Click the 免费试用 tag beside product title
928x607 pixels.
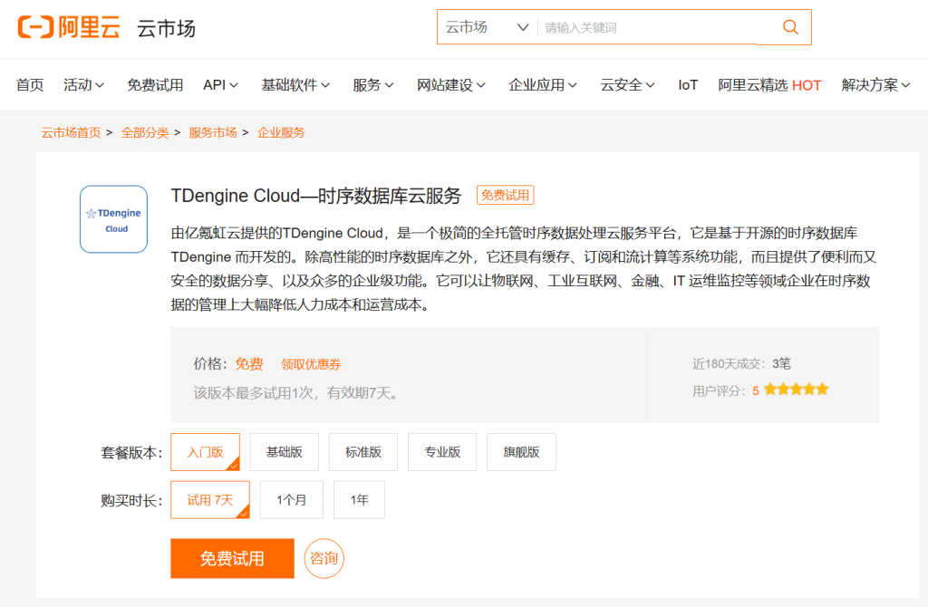(507, 195)
